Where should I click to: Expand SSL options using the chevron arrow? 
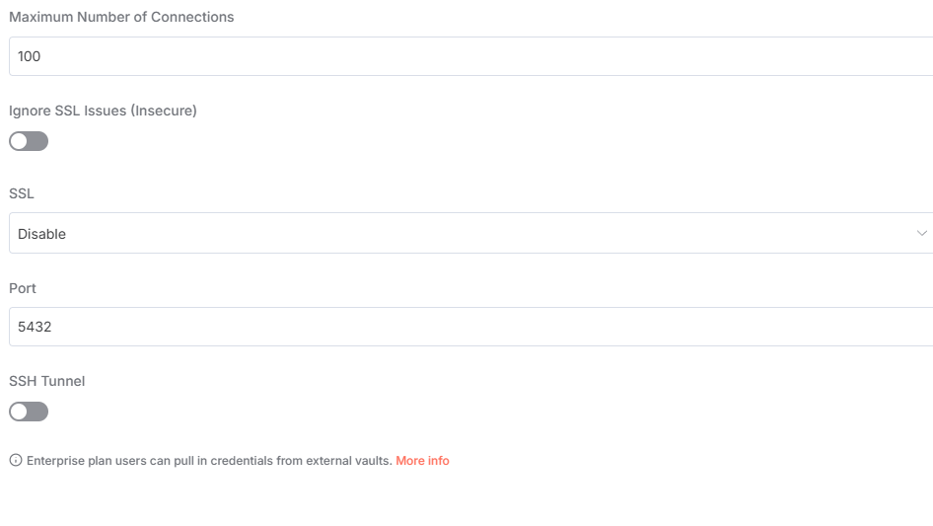click(x=921, y=234)
